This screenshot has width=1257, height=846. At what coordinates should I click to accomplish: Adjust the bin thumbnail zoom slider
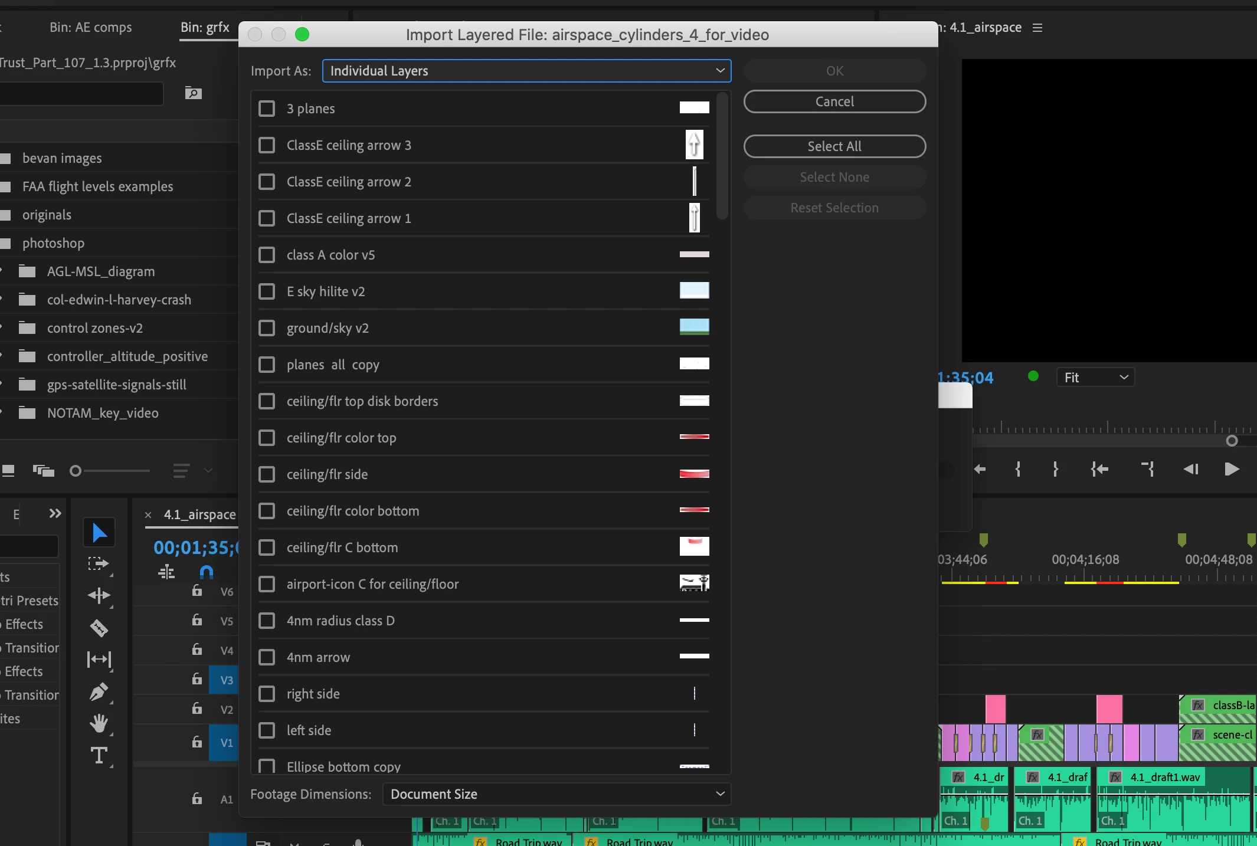pyautogui.click(x=76, y=471)
